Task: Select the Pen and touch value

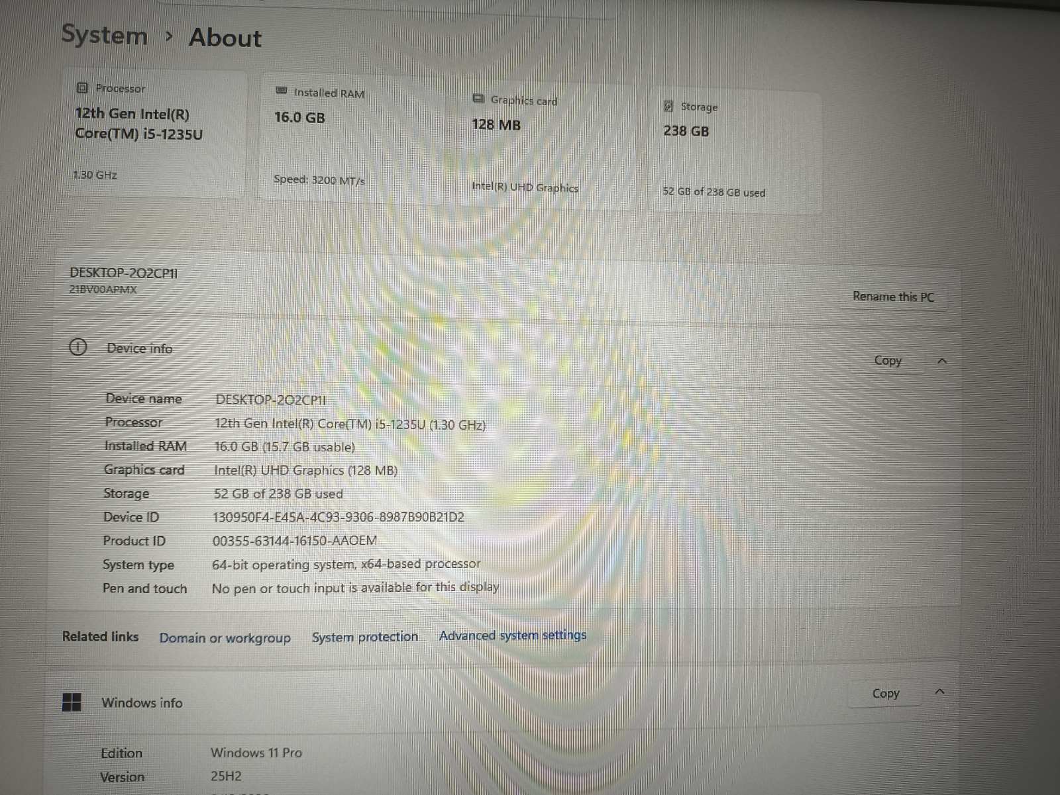Action: pos(356,588)
